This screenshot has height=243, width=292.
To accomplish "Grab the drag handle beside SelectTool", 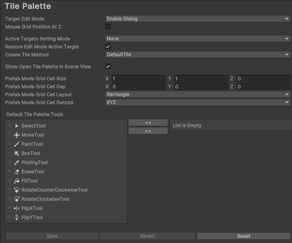I will 9,125.
